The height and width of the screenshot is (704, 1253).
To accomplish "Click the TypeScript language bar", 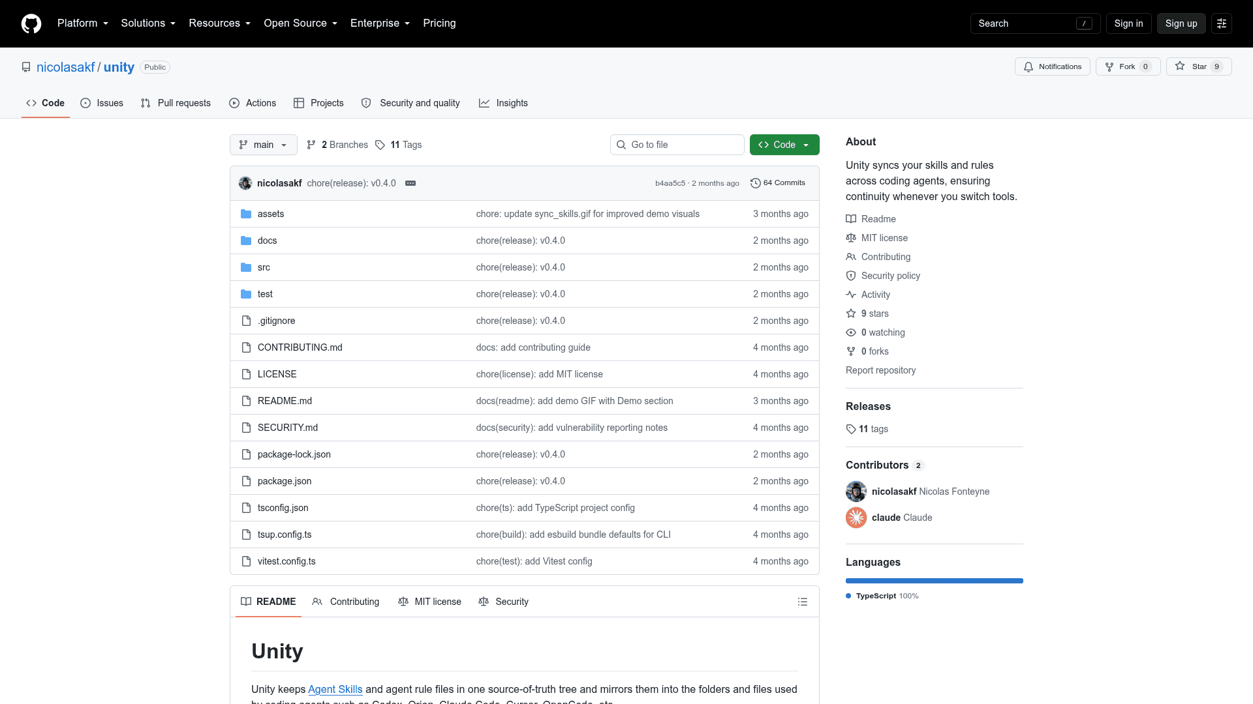I will 934,581.
